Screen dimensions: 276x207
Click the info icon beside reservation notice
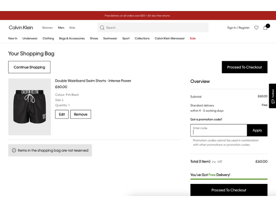click(x=14, y=150)
